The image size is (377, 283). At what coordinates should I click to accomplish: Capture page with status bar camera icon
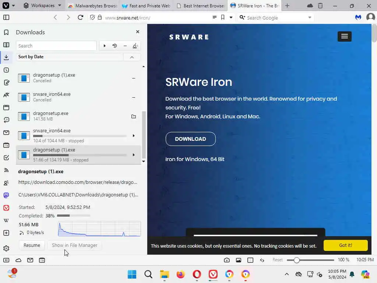226,260
